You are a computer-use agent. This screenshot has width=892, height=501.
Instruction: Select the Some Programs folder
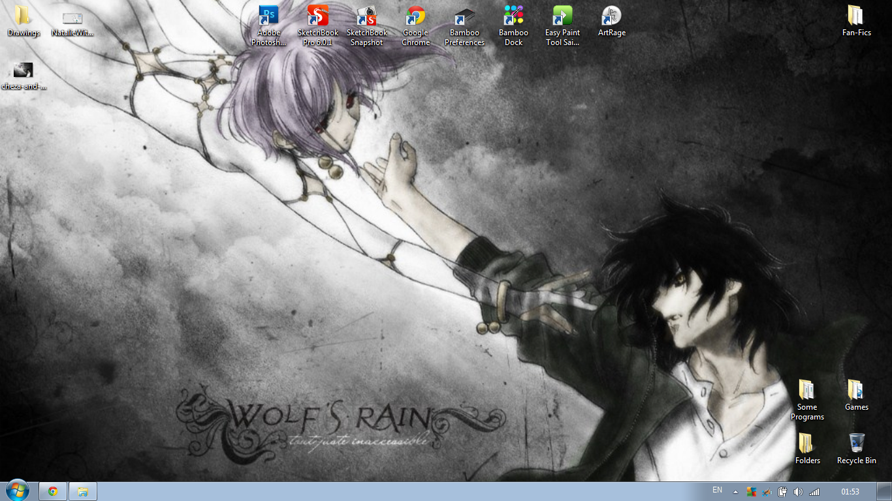pyautogui.click(x=807, y=391)
